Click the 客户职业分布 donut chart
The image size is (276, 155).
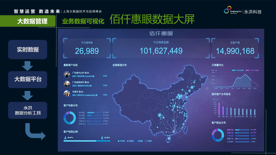click(x=218, y=135)
